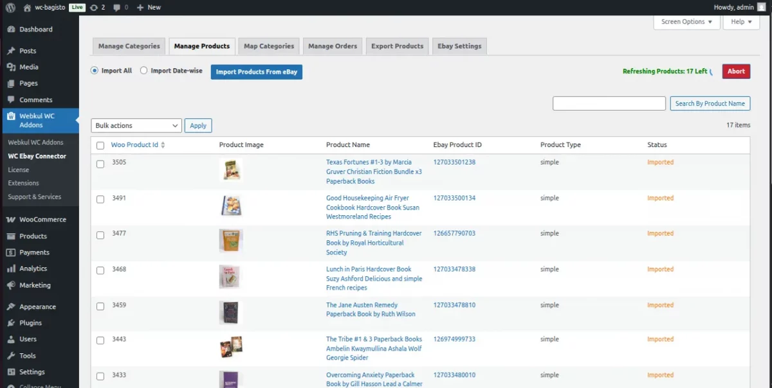Click Import Products From eBay button
This screenshot has width=772, height=388.
tap(256, 72)
